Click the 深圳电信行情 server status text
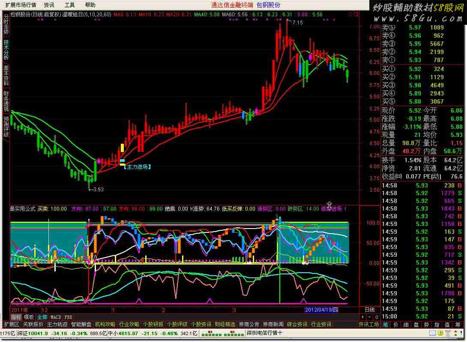 click(x=264, y=333)
